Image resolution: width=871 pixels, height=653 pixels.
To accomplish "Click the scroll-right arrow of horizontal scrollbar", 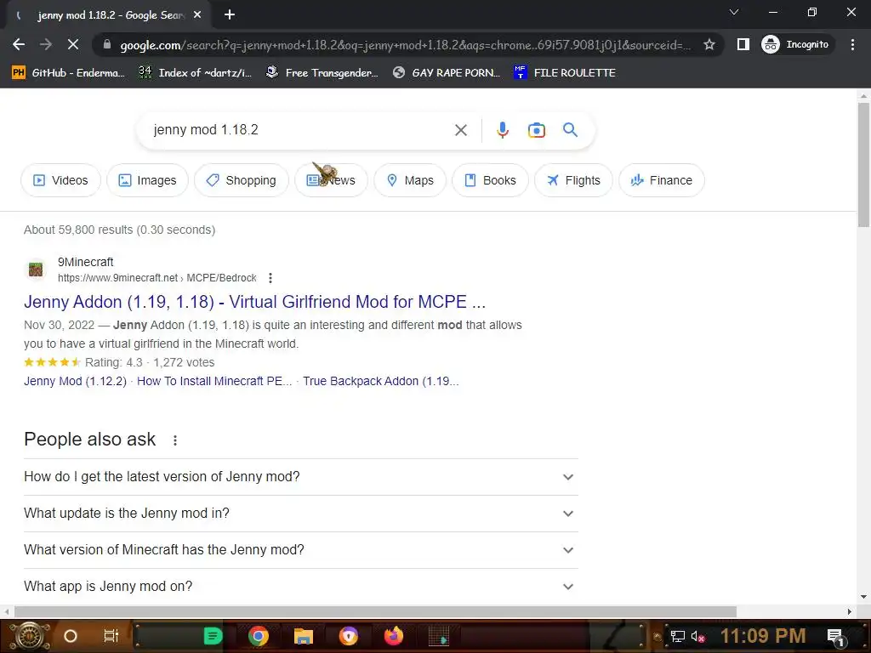I will coord(850,611).
